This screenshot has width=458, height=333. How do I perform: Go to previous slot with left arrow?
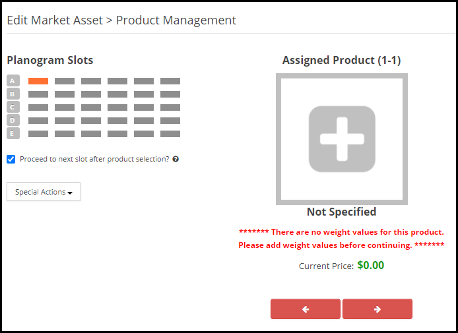point(306,309)
